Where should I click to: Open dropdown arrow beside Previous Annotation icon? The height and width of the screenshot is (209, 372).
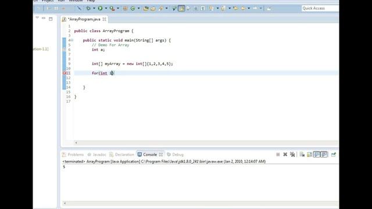tap(230, 8)
